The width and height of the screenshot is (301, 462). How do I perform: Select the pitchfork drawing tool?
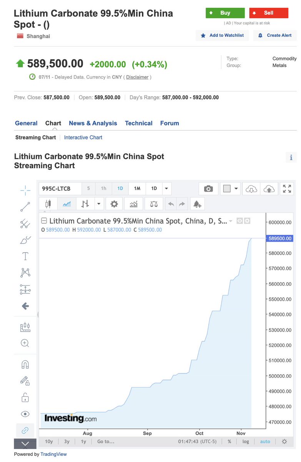click(x=25, y=223)
